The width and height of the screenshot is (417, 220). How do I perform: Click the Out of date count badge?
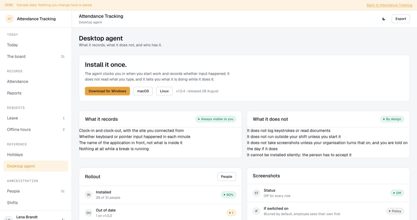click(231, 213)
